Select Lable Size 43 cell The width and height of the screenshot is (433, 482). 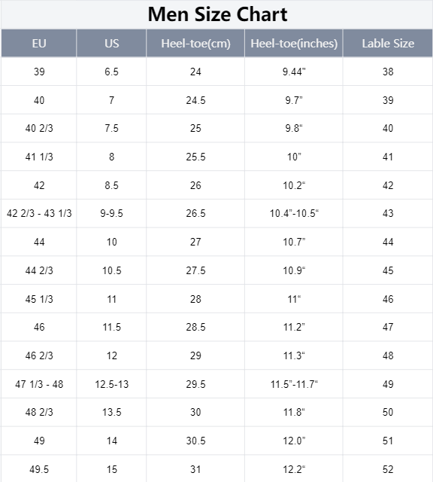click(x=388, y=213)
